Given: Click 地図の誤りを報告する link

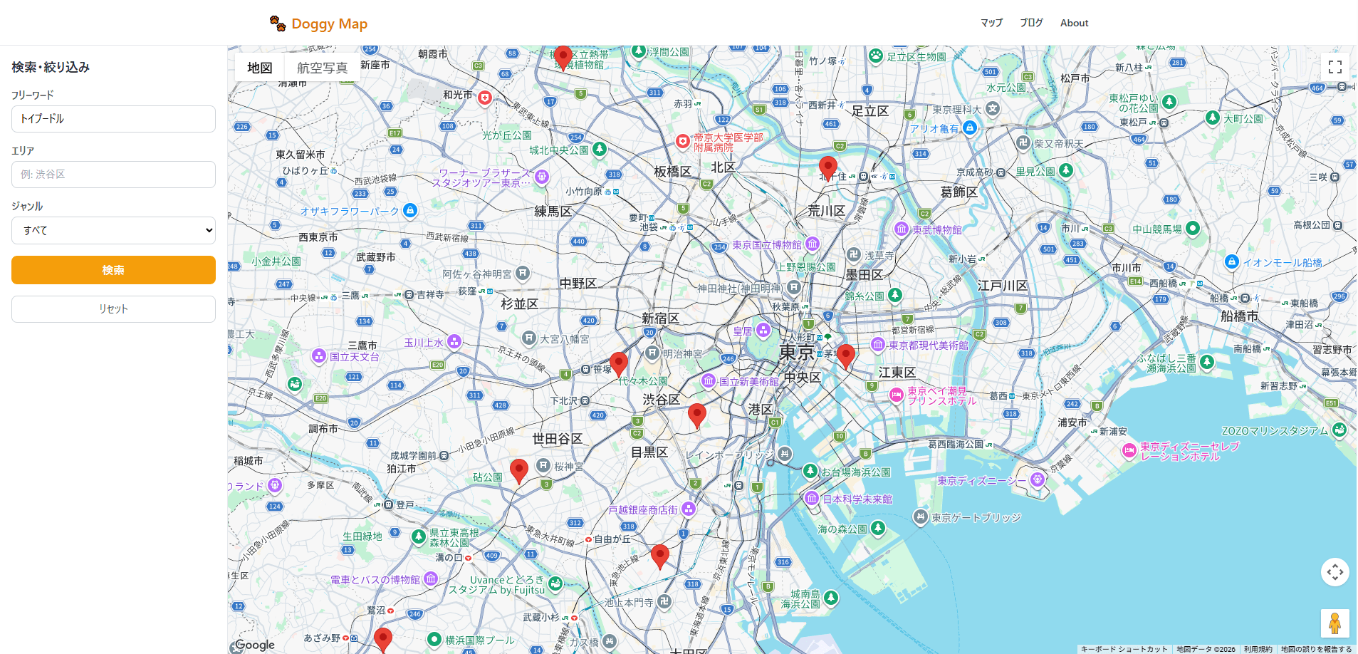Looking at the screenshot, I should [1316, 649].
